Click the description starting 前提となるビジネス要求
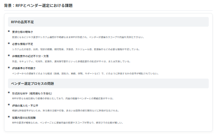This screenshot has width=215, height=135. click(78, 37)
